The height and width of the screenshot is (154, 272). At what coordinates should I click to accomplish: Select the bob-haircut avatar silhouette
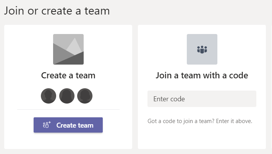85,96
